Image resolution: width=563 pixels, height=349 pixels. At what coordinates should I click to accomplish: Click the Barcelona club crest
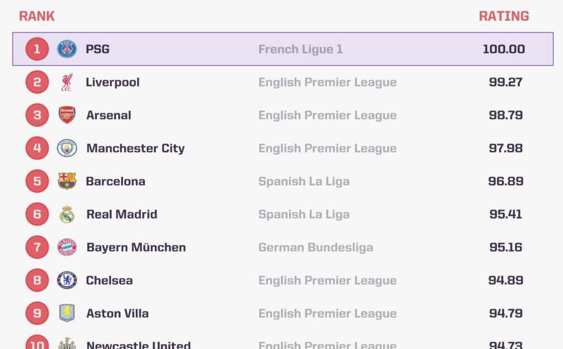[67, 181]
